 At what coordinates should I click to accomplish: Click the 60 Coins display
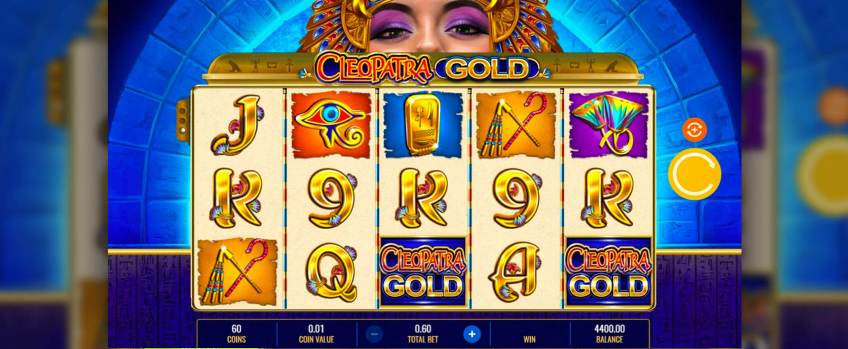pos(236,334)
